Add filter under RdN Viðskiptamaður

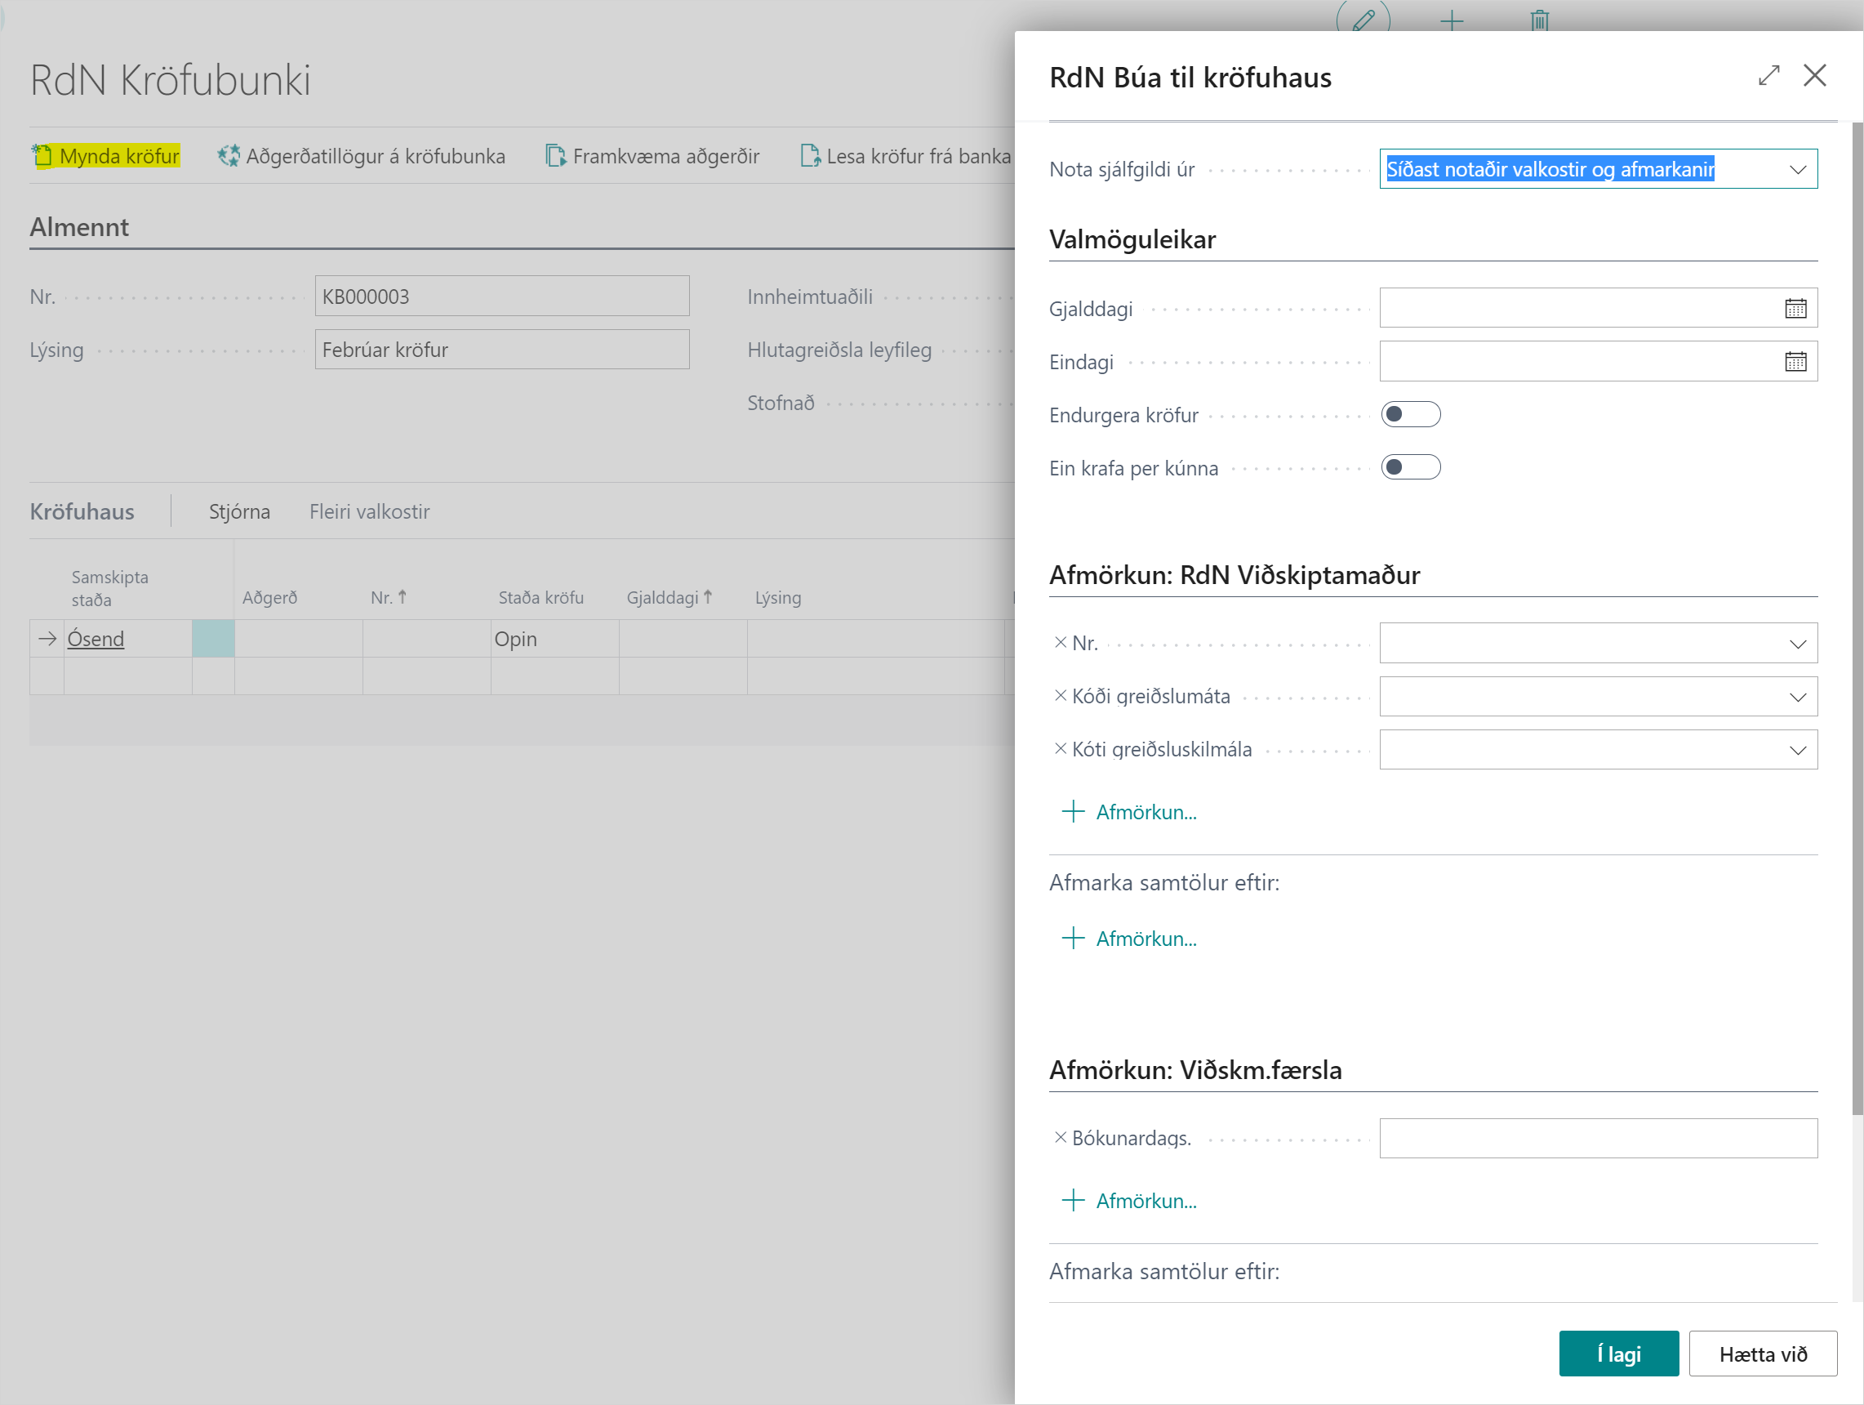click(1128, 812)
